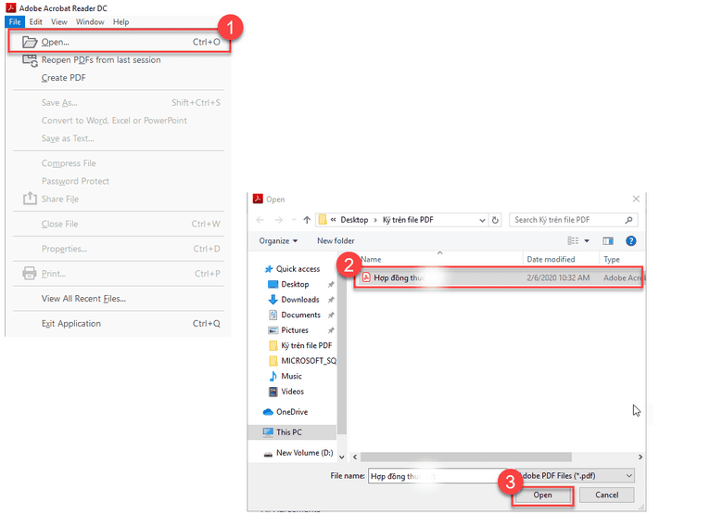
Task: Go up one folder level arrow
Action: pyautogui.click(x=307, y=220)
